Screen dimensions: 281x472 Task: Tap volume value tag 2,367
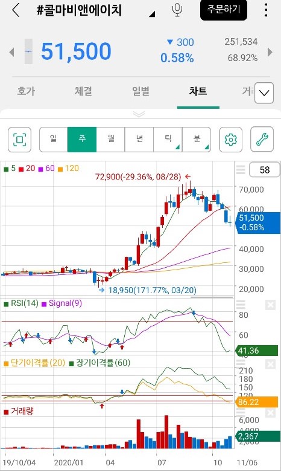(x=257, y=436)
